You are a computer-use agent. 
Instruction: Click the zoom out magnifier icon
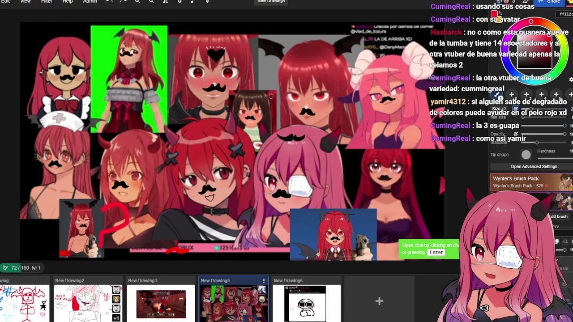click(x=151, y=1)
